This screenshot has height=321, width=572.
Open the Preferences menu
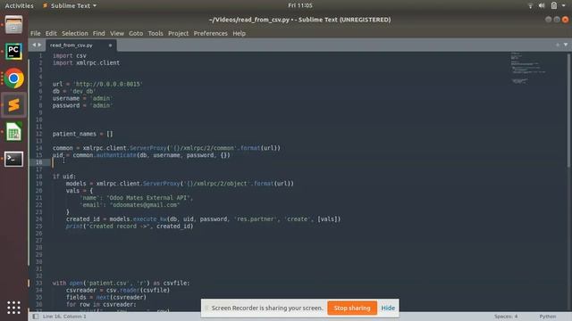click(211, 33)
